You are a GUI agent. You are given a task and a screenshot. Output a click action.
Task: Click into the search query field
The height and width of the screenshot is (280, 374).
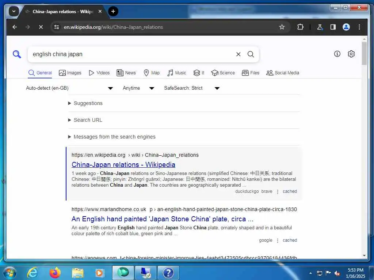pos(132,54)
